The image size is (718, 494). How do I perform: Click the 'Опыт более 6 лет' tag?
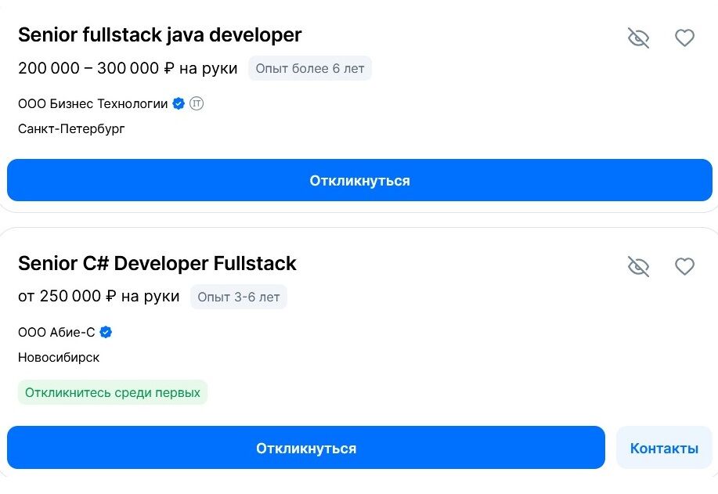[310, 69]
